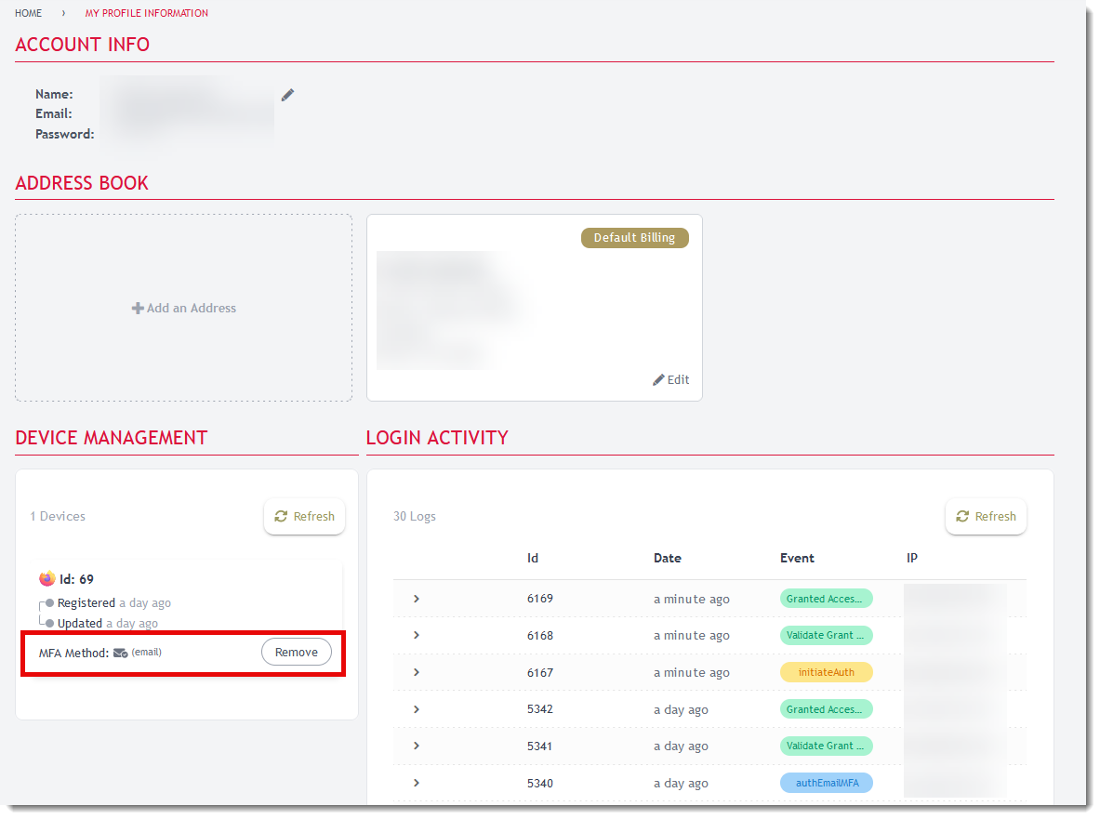This screenshot has width=1100, height=819.
Task: Click the Validate Grant badge for log 5341
Action: click(x=827, y=746)
